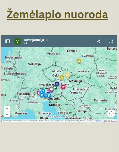
Task: Click the Lenkija country label
Action: [x=72, y=51]
